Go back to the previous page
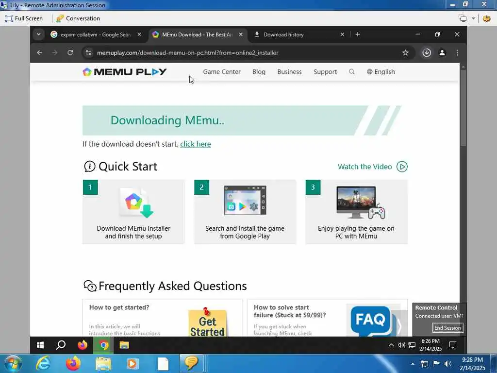 [39, 52]
